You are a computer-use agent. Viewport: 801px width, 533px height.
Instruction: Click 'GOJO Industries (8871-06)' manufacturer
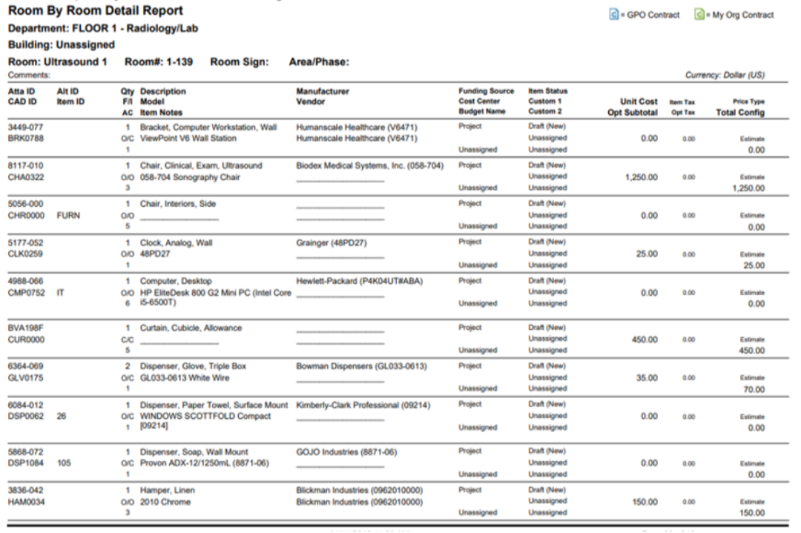(346, 451)
